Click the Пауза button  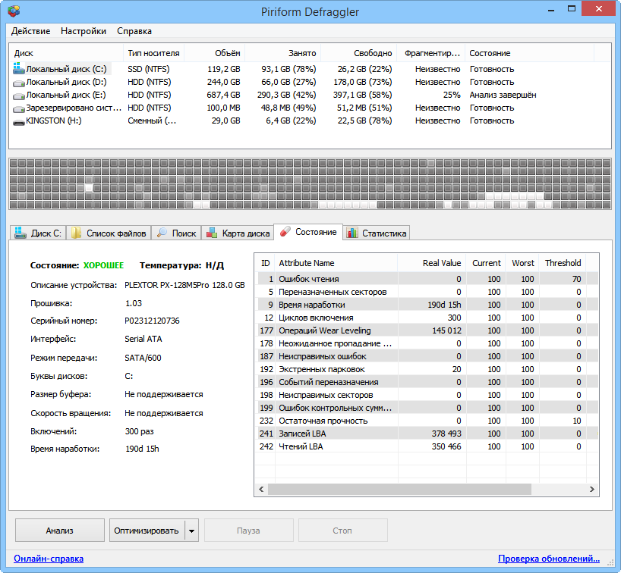coord(249,531)
